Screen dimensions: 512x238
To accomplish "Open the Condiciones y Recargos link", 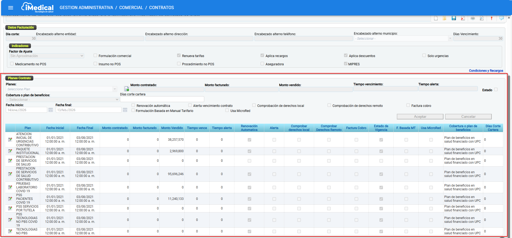I will [x=486, y=71].
